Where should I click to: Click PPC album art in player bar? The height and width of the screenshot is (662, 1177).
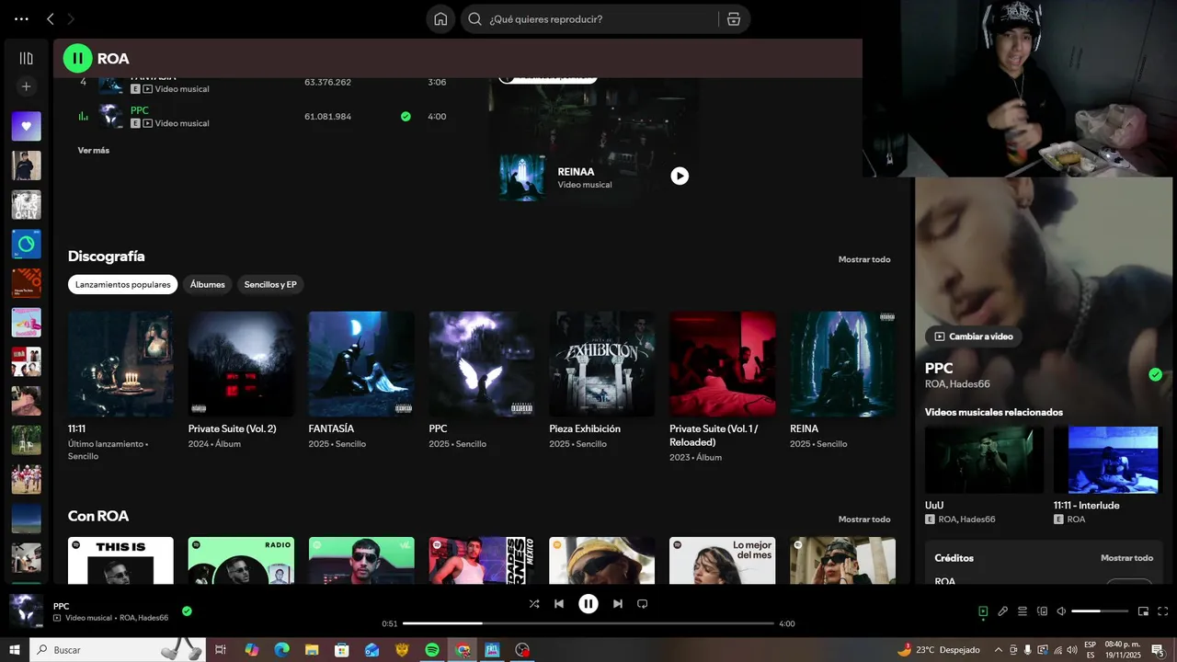26,611
